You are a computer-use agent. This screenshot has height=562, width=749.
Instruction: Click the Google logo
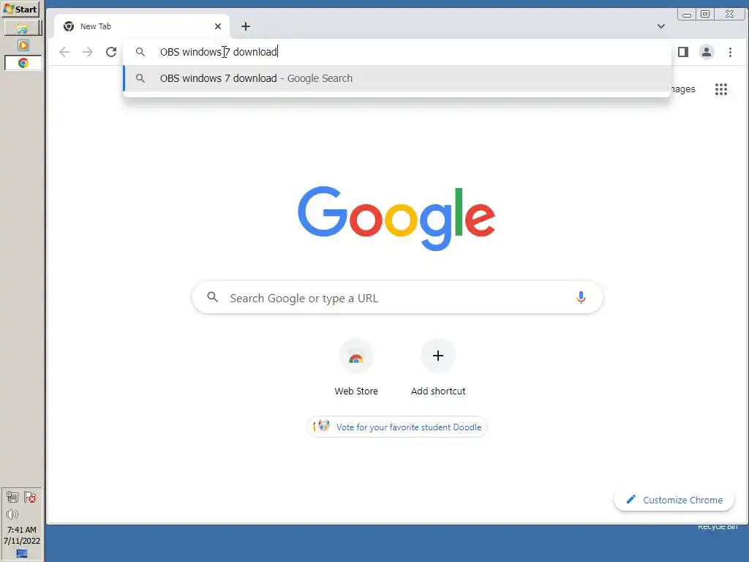tap(396, 218)
